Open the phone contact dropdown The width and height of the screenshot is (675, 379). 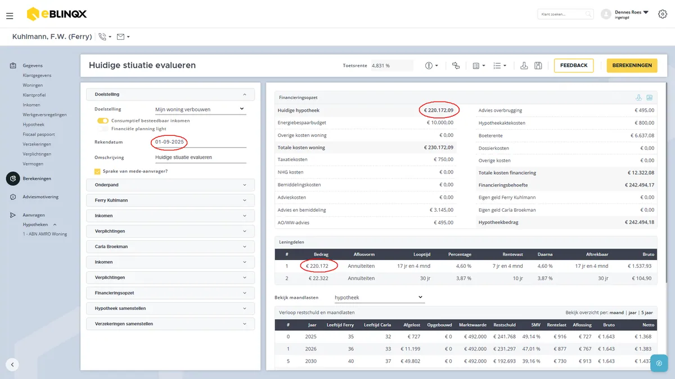(x=105, y=36)
